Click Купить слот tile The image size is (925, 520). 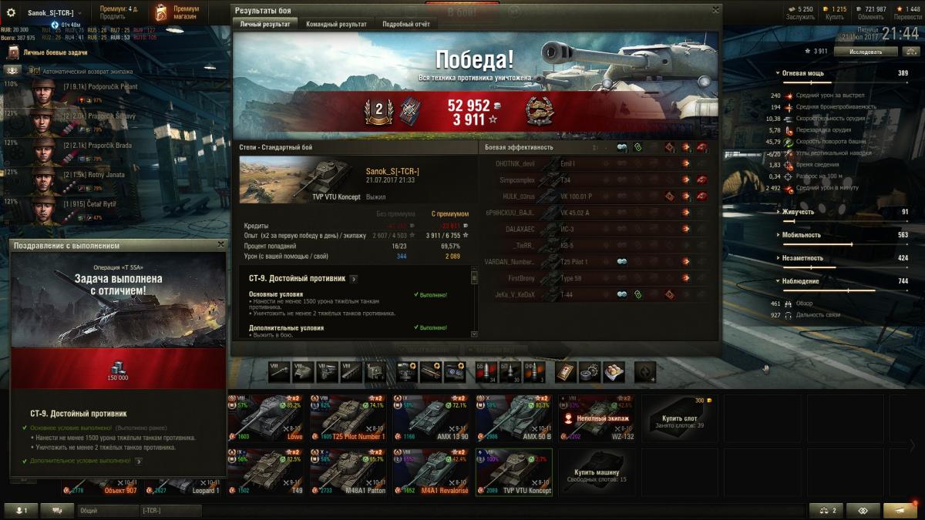(681, 418)
